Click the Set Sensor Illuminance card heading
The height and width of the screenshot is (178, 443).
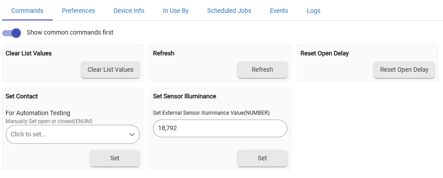coord(184,96)
